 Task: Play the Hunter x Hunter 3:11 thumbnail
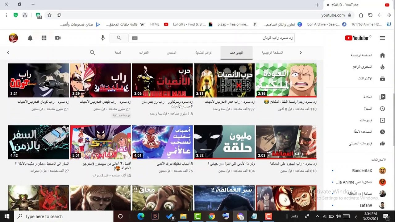(224, 80)
